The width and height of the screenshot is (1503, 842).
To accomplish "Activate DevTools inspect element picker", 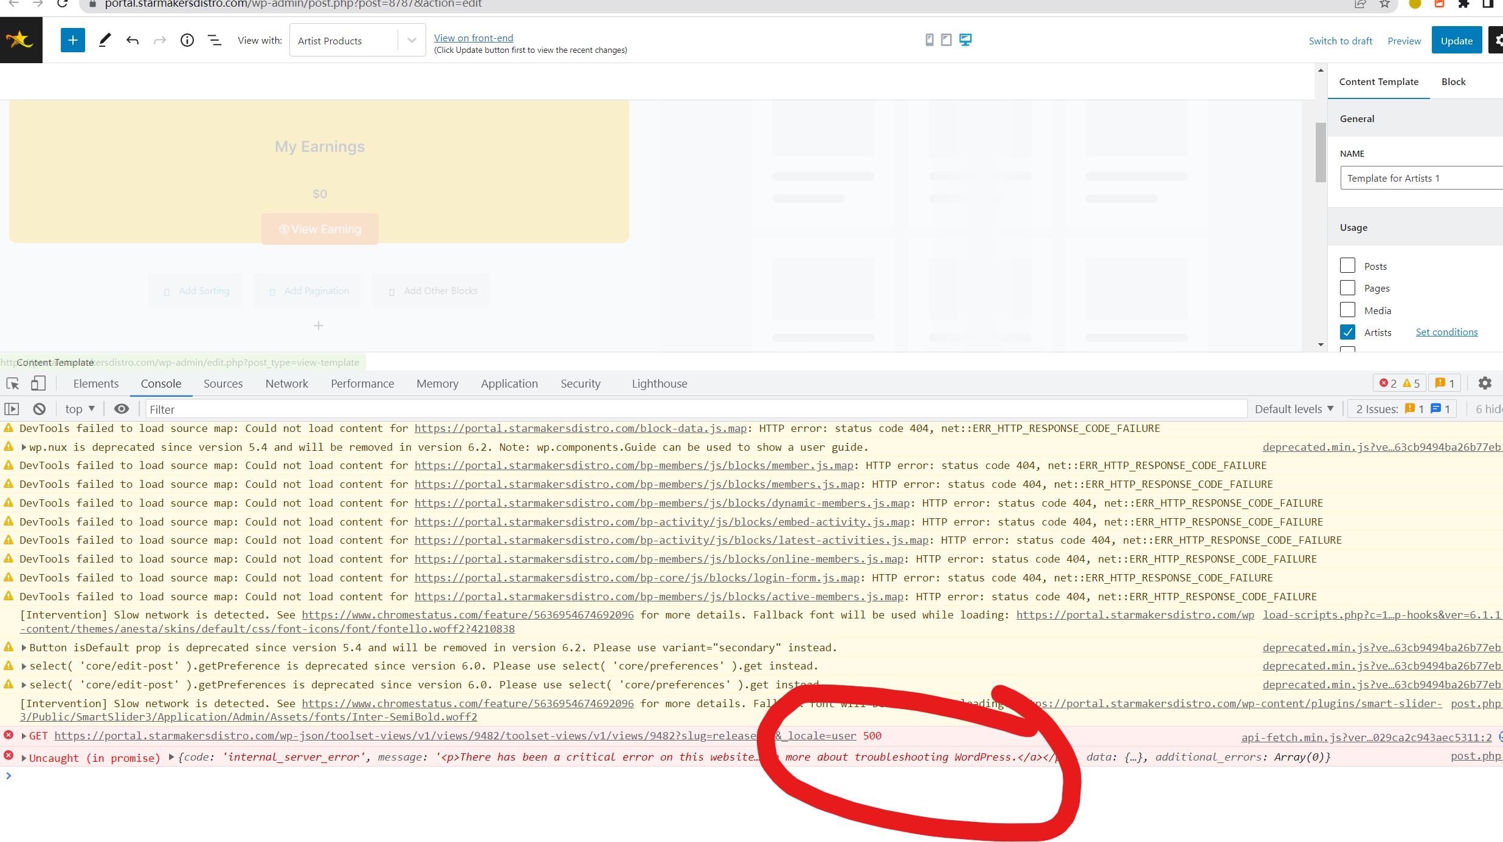I will [x=12, y=383].
